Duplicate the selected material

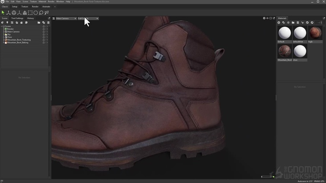(284, 23)
